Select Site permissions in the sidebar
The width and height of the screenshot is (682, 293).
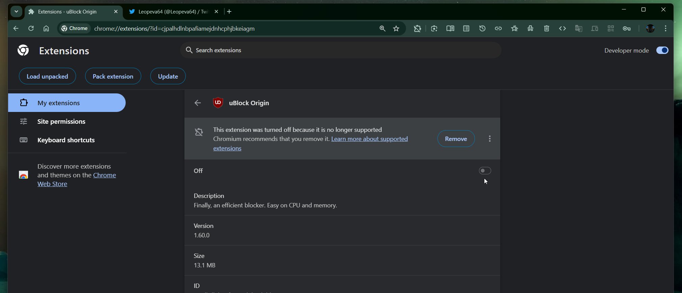tap(61, 121)
